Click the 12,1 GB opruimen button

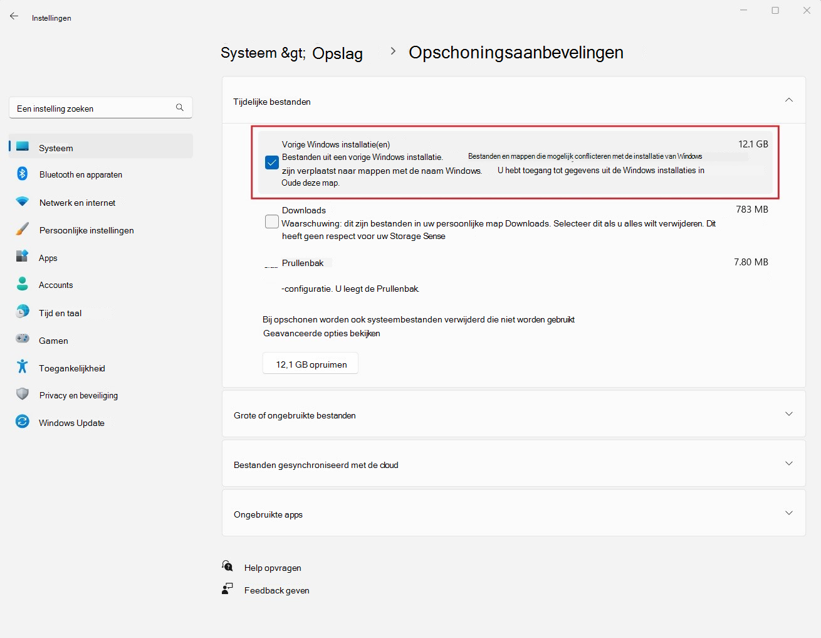(x=310, y=363)
